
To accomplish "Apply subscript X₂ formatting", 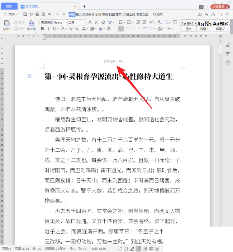I will (77, 29).
